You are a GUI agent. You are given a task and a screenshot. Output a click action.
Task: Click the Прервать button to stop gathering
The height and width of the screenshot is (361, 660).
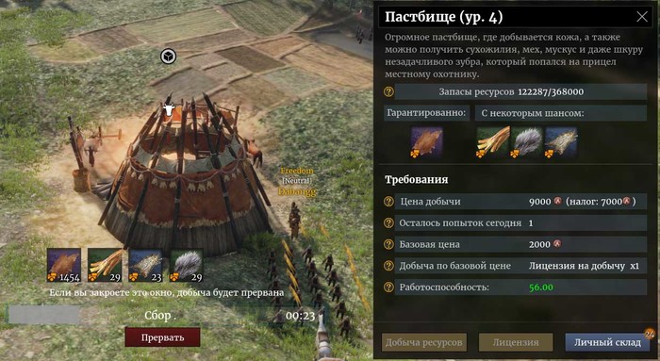162,337
